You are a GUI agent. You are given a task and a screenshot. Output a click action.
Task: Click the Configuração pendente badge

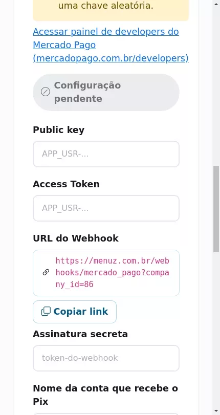coord(106,92)
